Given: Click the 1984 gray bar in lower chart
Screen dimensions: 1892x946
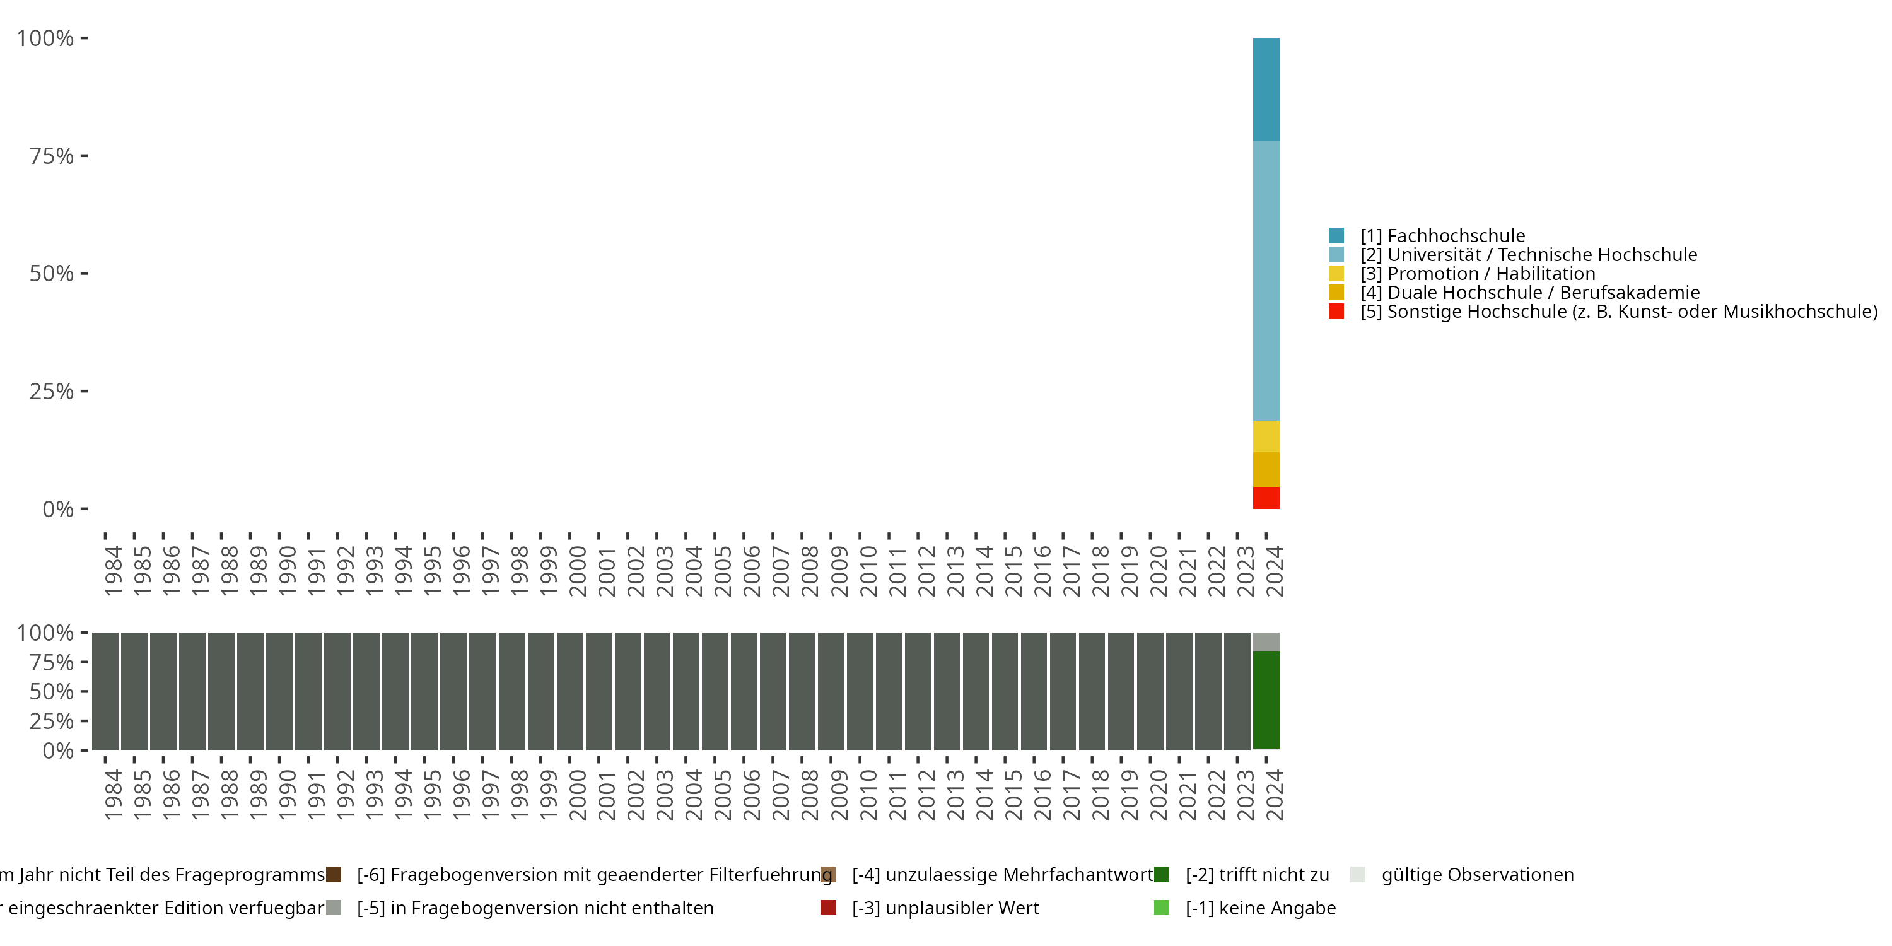Looking at the screenshot, I should pos(105,691).
